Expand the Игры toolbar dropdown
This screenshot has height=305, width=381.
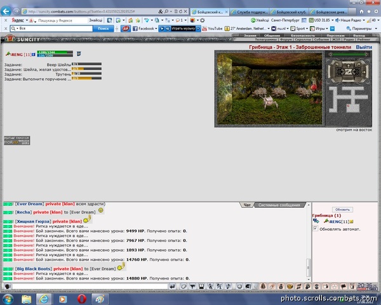327,29
